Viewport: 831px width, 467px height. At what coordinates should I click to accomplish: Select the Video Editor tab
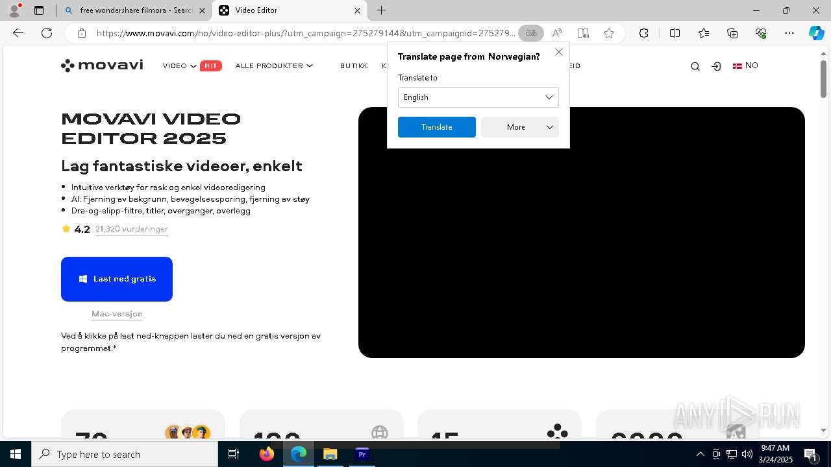point(290,10)
